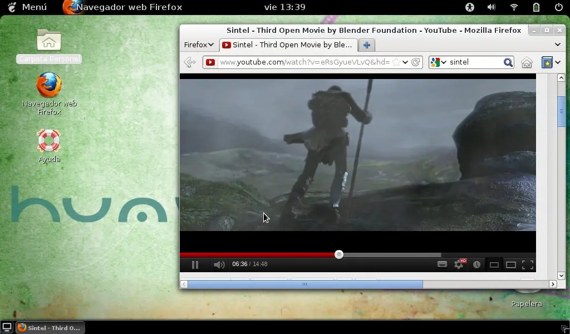Expand the list all tabs arrow

point(558,45)
